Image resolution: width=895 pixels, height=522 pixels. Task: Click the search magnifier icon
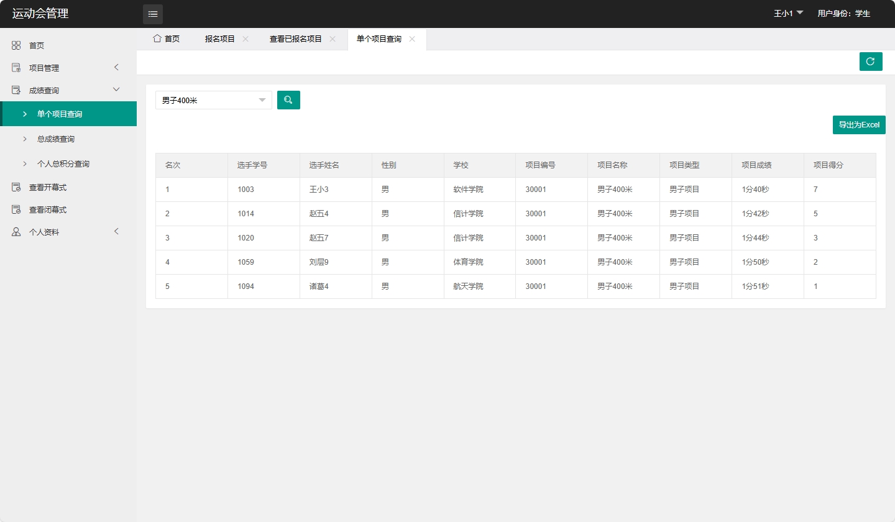(x=288, y=99)
